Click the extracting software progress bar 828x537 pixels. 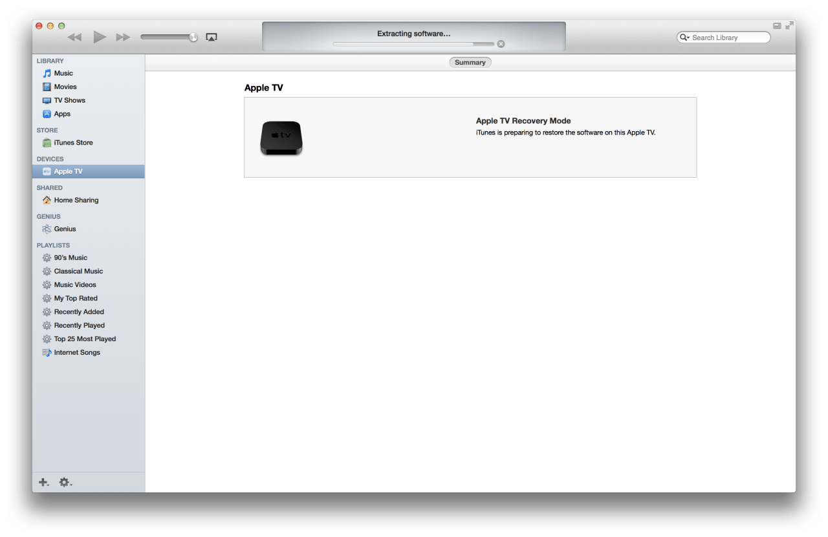click(x=413, y=44)
